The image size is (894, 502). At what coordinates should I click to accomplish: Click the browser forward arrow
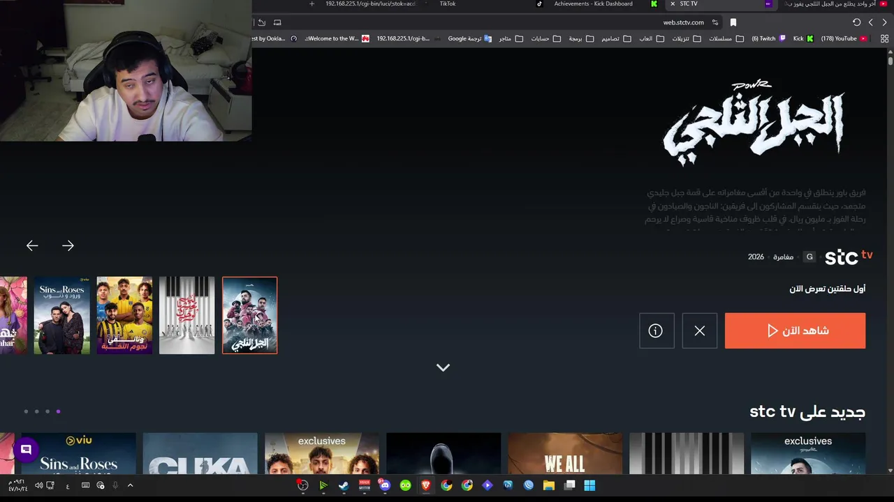[884, 22]
